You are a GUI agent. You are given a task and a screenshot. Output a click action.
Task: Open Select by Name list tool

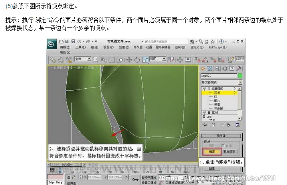click(x=104, y=60)
